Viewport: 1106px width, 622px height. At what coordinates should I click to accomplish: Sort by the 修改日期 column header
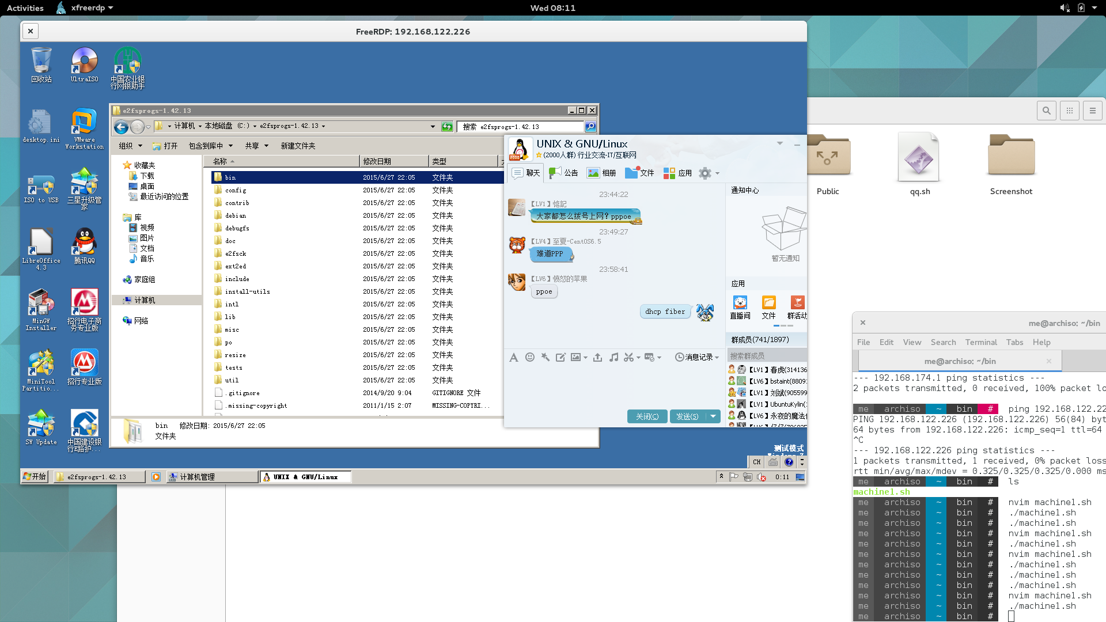[393, 161]
